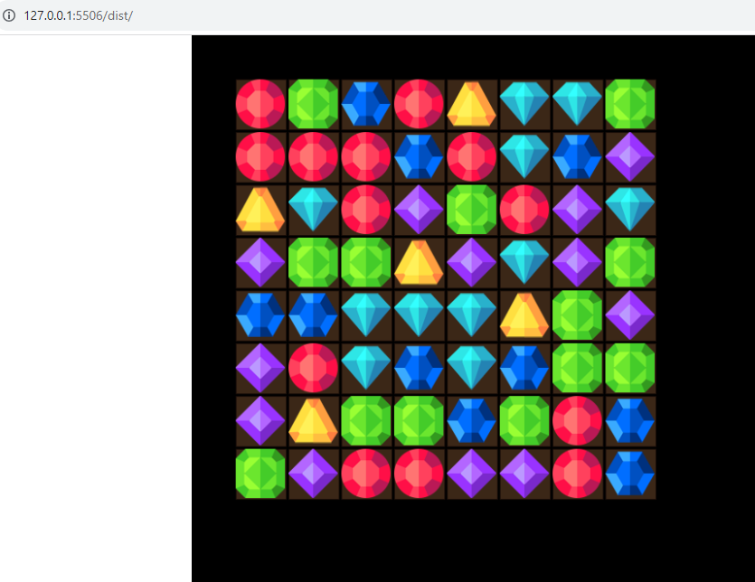The height and width of the screenshot is (582, 755).
Task: Select fourth-row purple gem between cyan and green
Action: [x=577, y=262]
